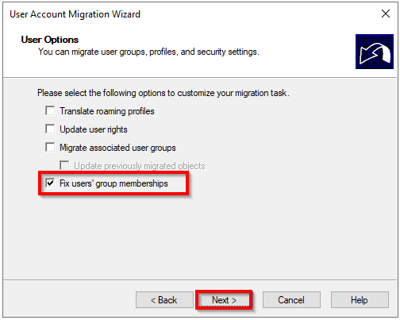Click the 'Migrate associated user groups' label text
Viewport: 400px width, 320px height.
pos(117,148)
